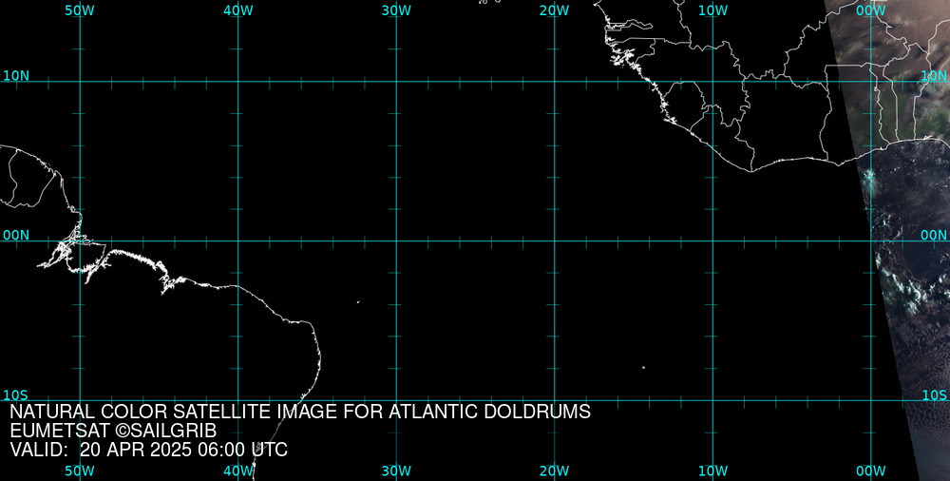Click the left 10N latitude label

click(16, 76)
